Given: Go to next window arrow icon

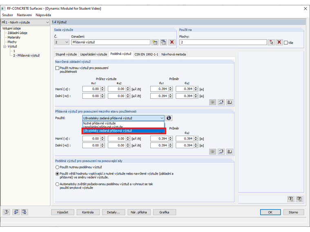Looking at the screenshot, I should 24,212.
